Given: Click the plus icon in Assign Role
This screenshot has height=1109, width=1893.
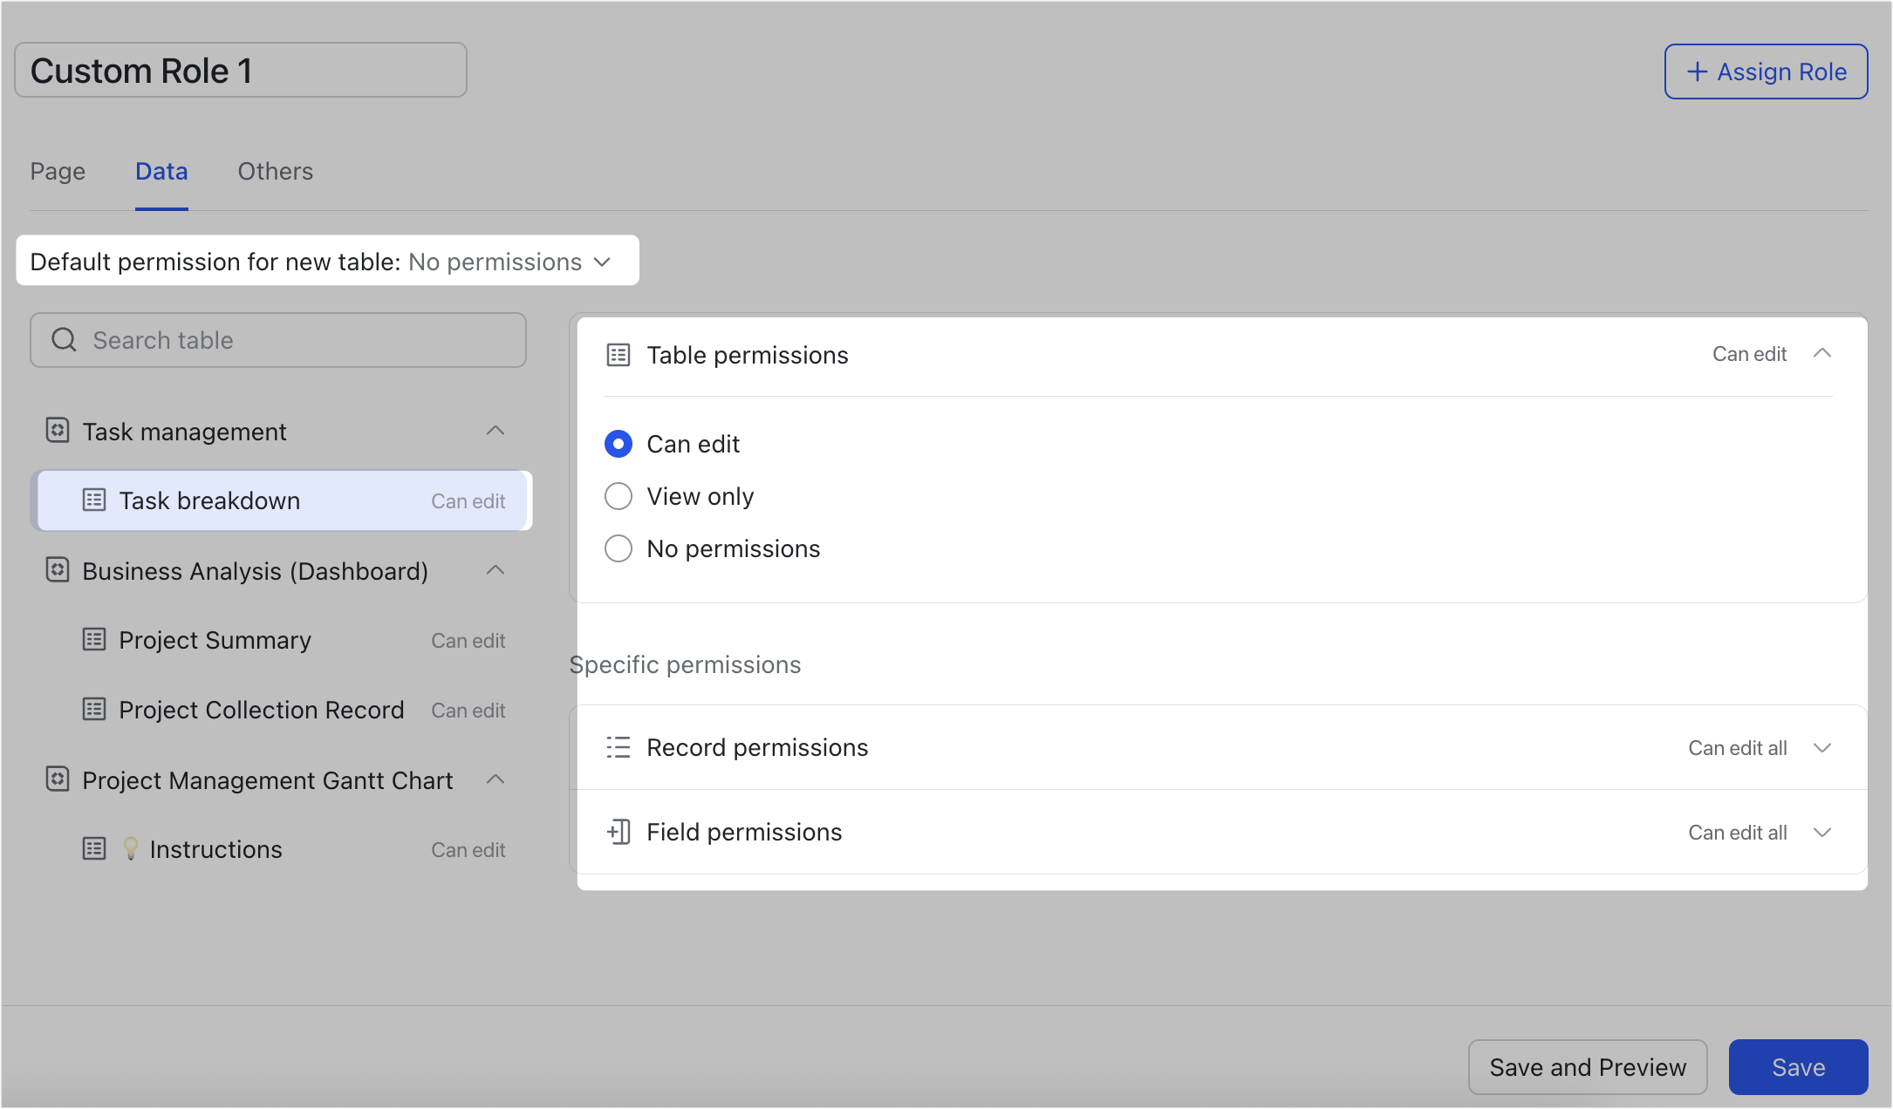Looking at the screenshot, I should point(1698,71).
